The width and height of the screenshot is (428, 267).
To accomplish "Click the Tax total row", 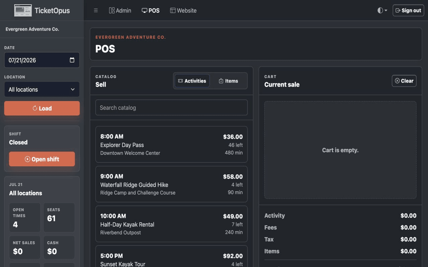I will click(340, 239).
